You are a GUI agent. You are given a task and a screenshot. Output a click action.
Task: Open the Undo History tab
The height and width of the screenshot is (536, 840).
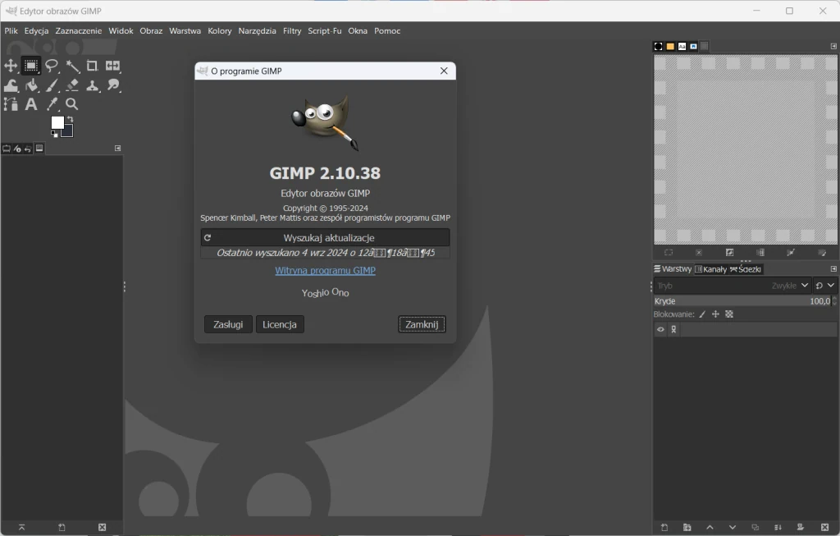pyautogui.click(x=28, y=149)
